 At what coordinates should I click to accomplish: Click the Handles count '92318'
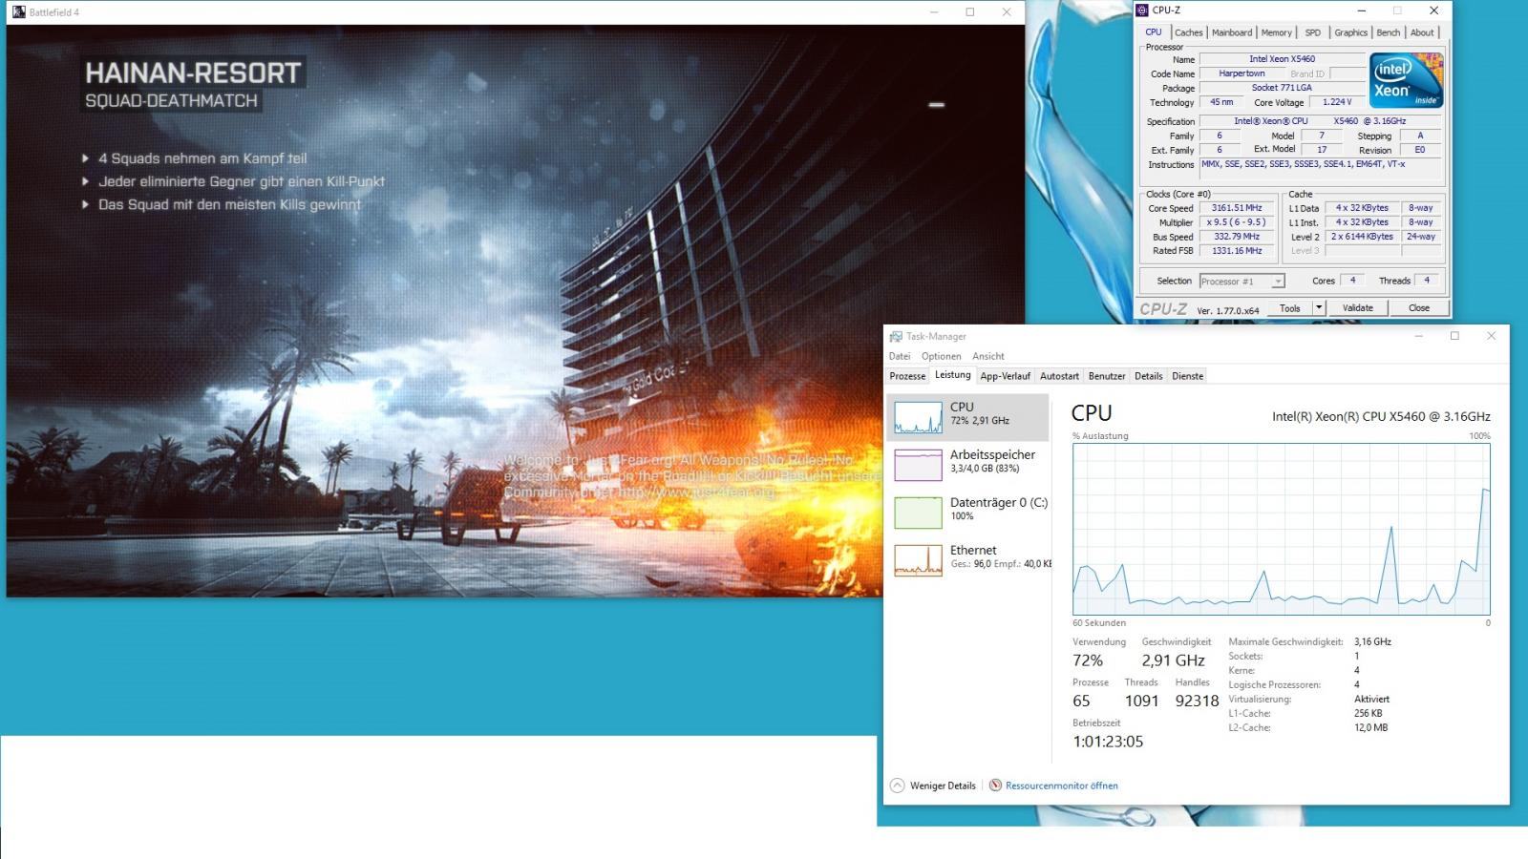point(1197,701)
